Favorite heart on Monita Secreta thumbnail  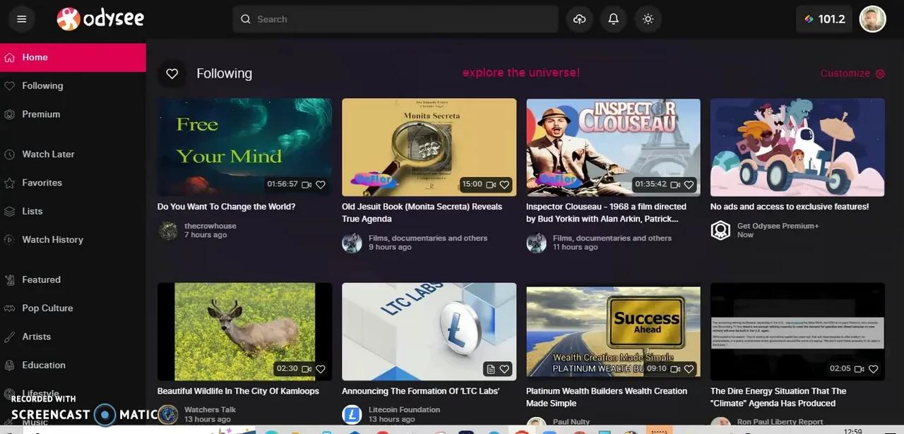[504, 184]
